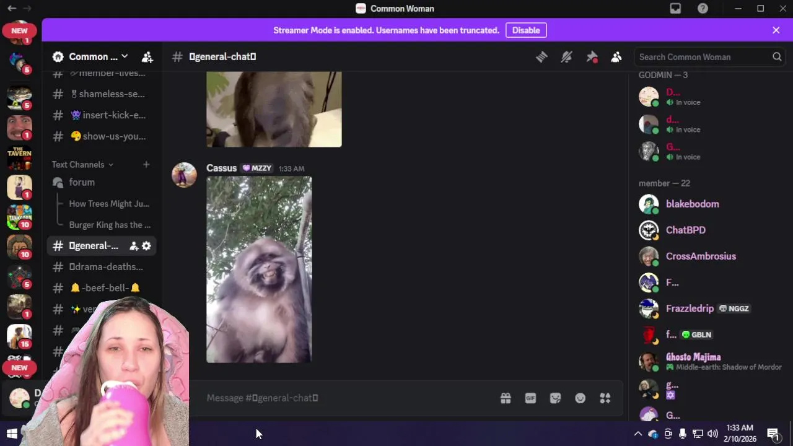
Task: Select the show-us-you... channel
Action: coord(102,136)
